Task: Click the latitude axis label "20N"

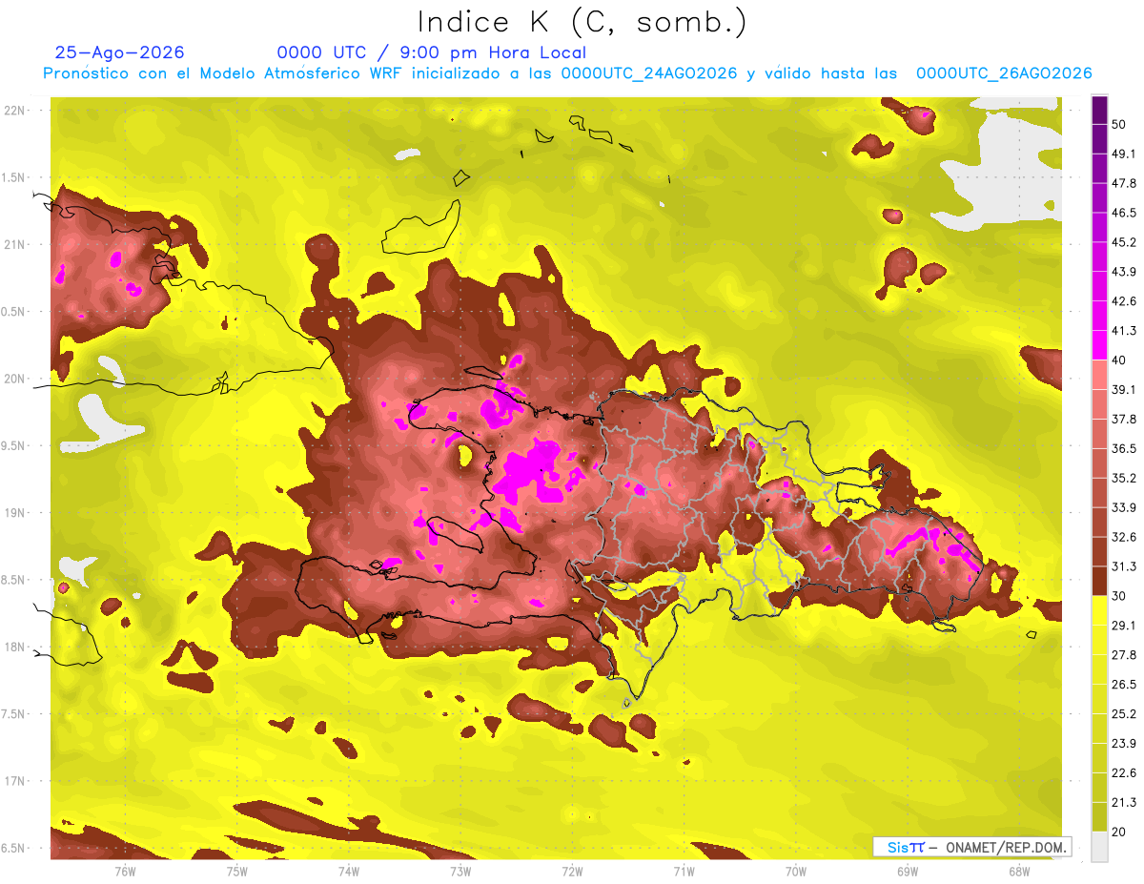Action: coord(15,379)
